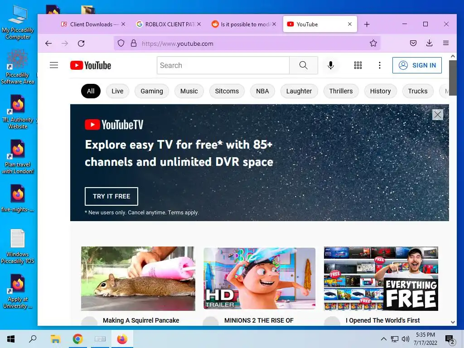Close the ROBLOX CLIENT PATCH tab
464x348 pixels.
coord(199,24)
